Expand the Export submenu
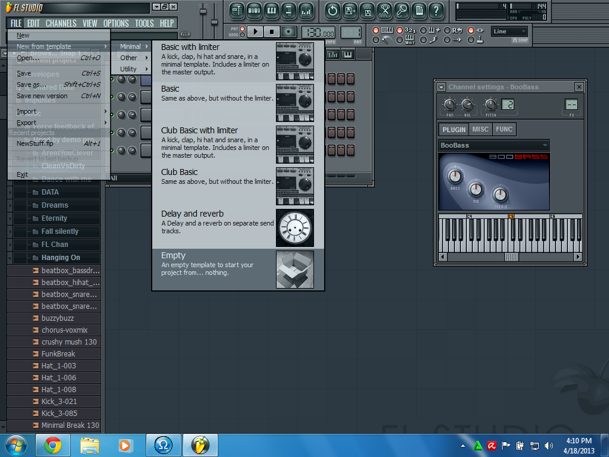 coord(59,123)
